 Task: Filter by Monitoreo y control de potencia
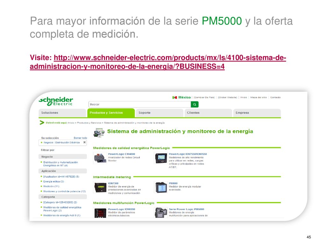click(x=64, y=191)
